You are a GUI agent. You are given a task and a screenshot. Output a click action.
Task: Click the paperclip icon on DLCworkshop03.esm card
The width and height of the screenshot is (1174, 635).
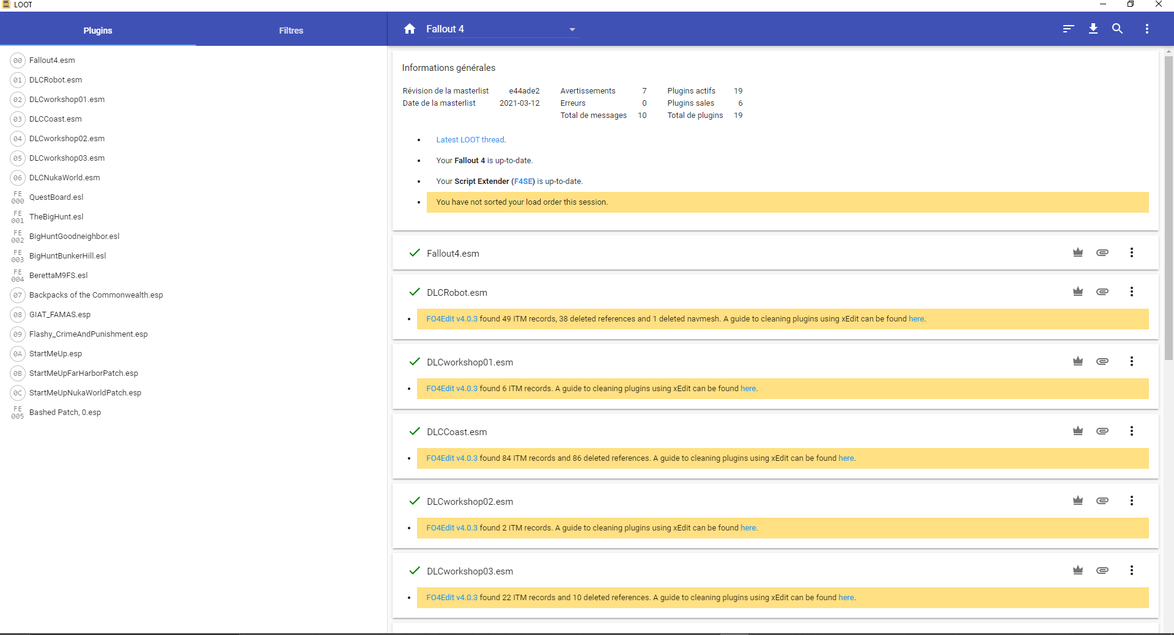click(1102, 570)
